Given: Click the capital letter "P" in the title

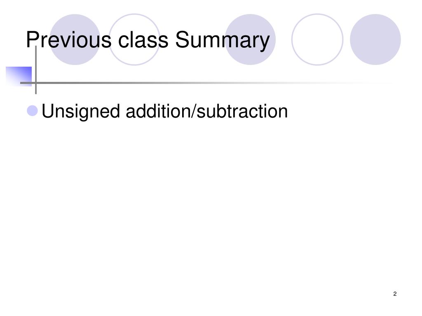Looking at the screenshot, I should (32, 39).
